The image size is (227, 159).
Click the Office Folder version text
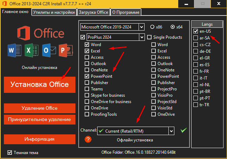(x=138, y=152)
